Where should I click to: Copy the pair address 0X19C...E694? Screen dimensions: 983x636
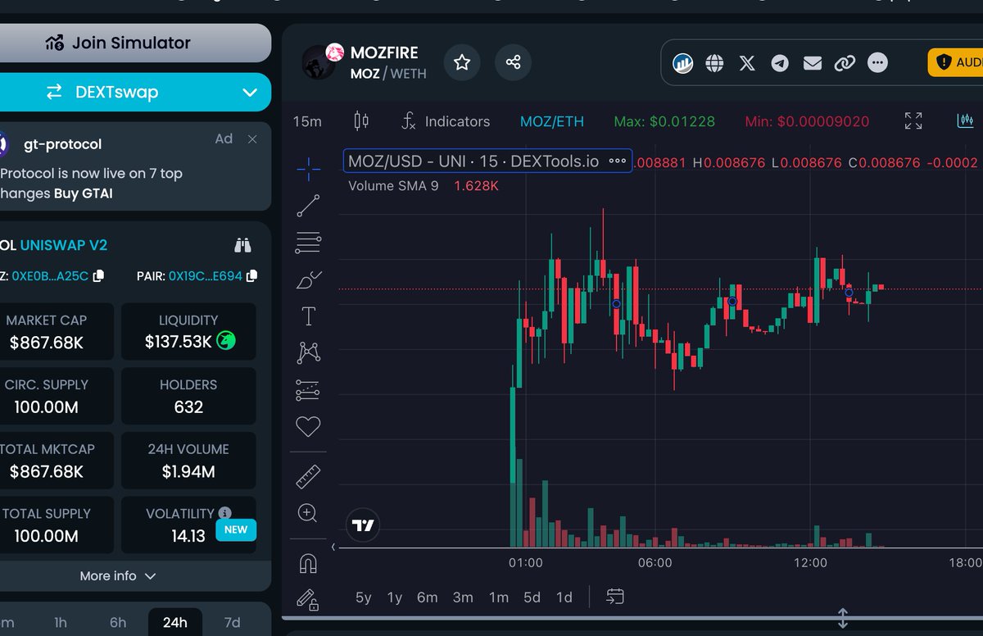coord(252,276)
